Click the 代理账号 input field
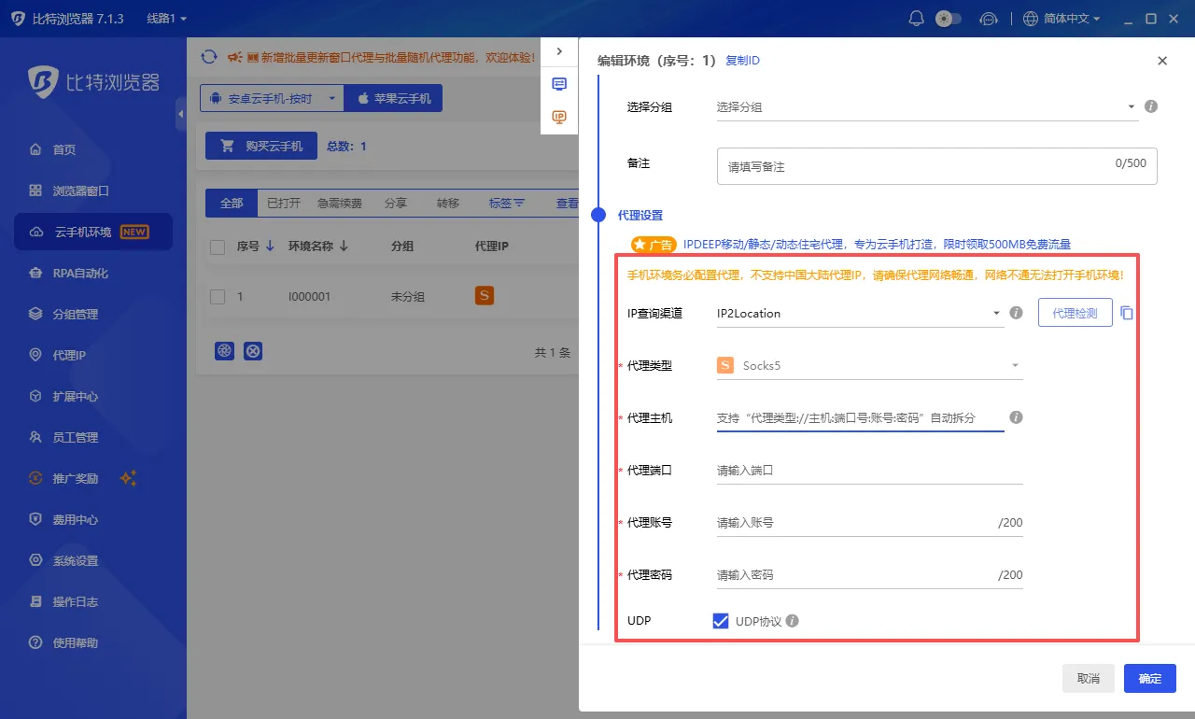 click(x=869, y=522)
